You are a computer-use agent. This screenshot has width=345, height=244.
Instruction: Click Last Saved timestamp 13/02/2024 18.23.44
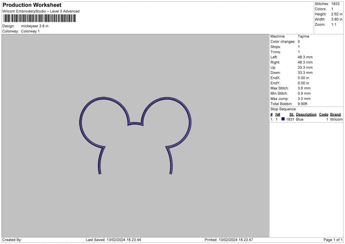tap(124, 240)
